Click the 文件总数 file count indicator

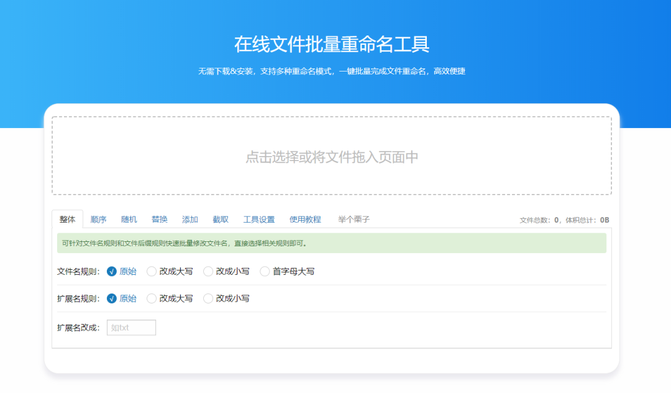[x=540, y=220]
